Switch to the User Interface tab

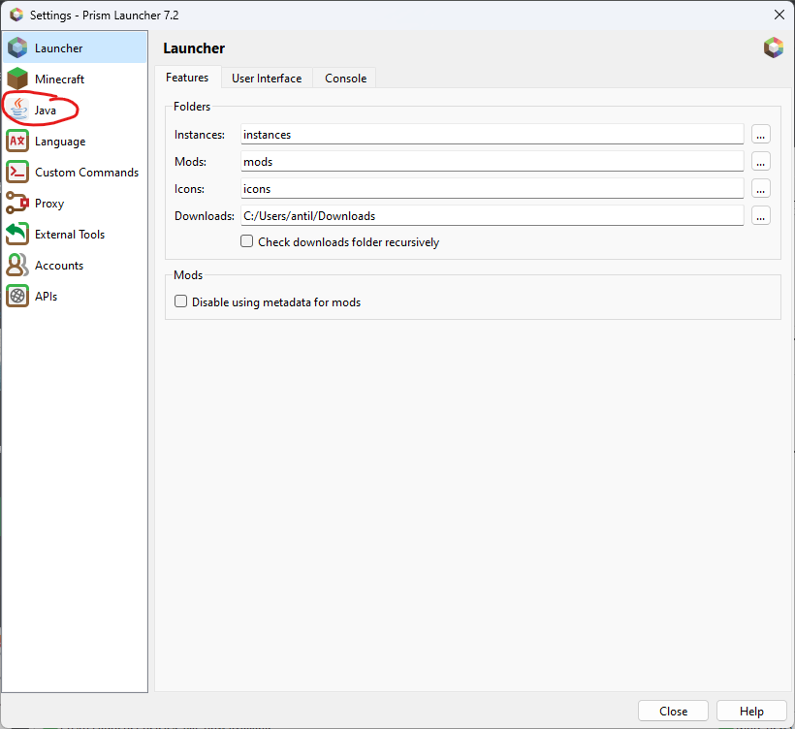(266, 79)
